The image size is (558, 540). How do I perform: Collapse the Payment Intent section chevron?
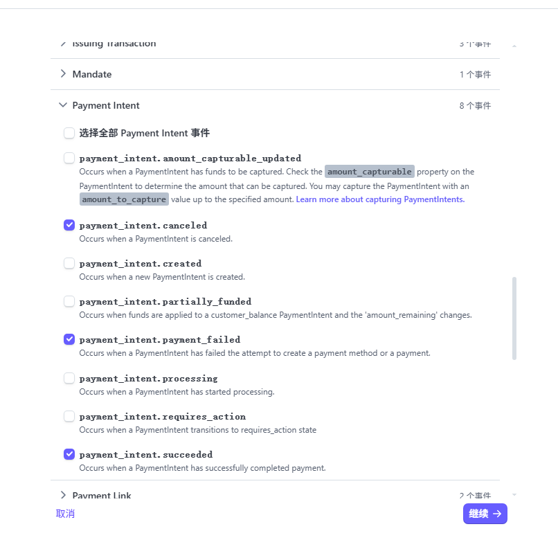click(63, 105)
